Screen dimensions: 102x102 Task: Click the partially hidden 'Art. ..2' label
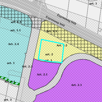click(x=62, y=45)
